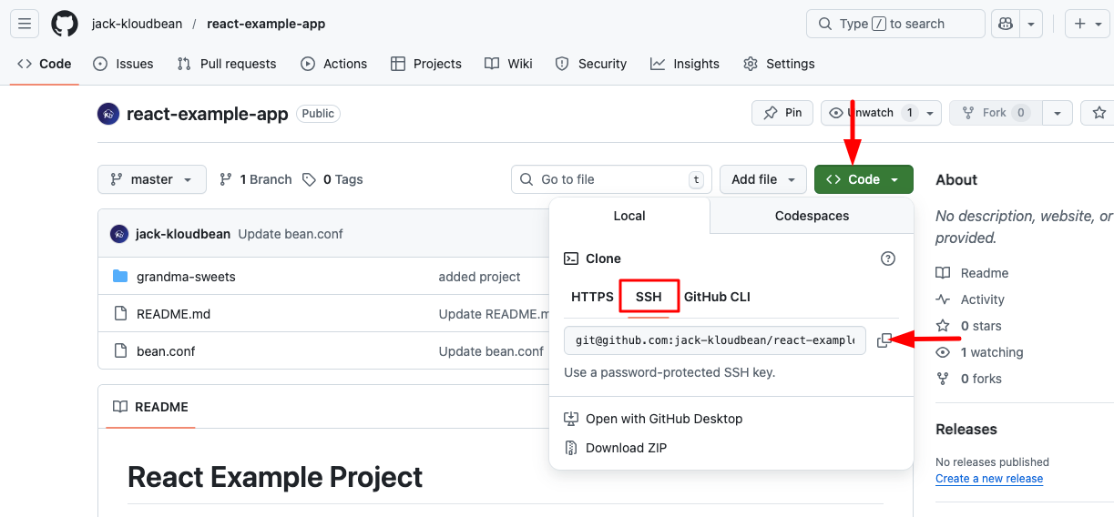1114x517 pixels.
Task: Open the Add file dropdown
Action: 763,179
